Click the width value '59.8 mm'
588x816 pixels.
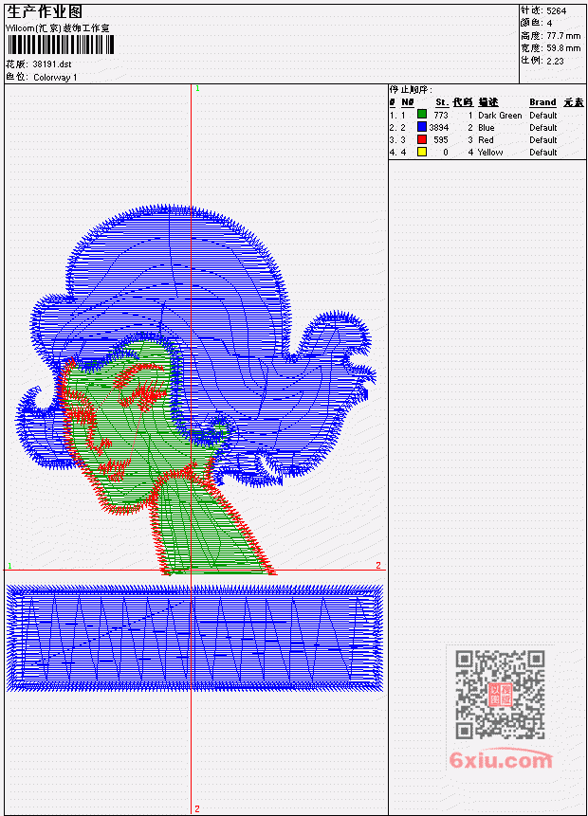[x=563, y=48]
